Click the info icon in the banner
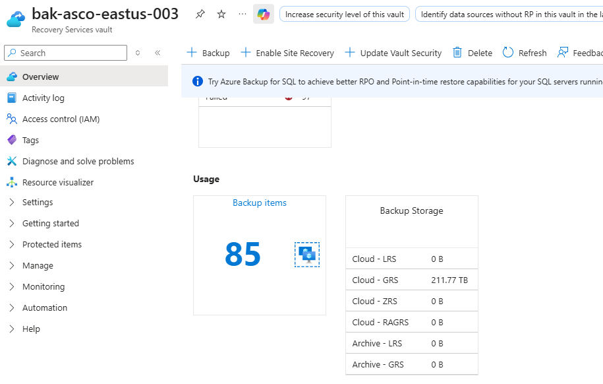The image size is (603, 384). pyautogui.click(x=197, y=81)
